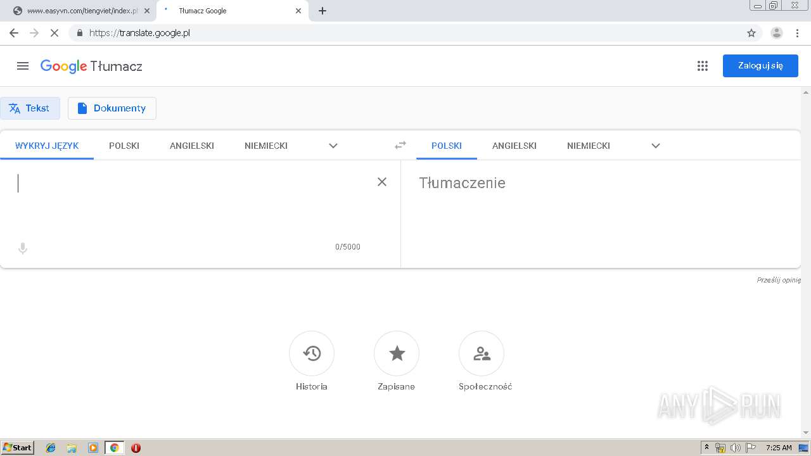Click the address bar URL
Image resolution: width=811 pixels, height=456 pixels.
139,33
